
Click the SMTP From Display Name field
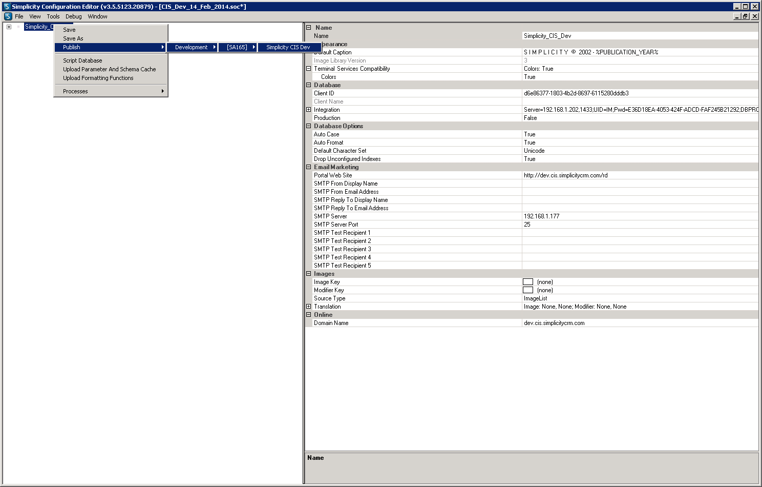[x=640, y=184]
